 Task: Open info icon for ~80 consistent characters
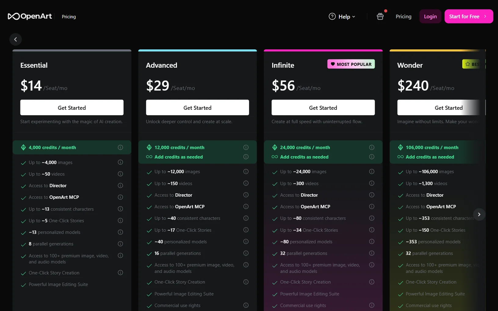click(x=372, y=218)
